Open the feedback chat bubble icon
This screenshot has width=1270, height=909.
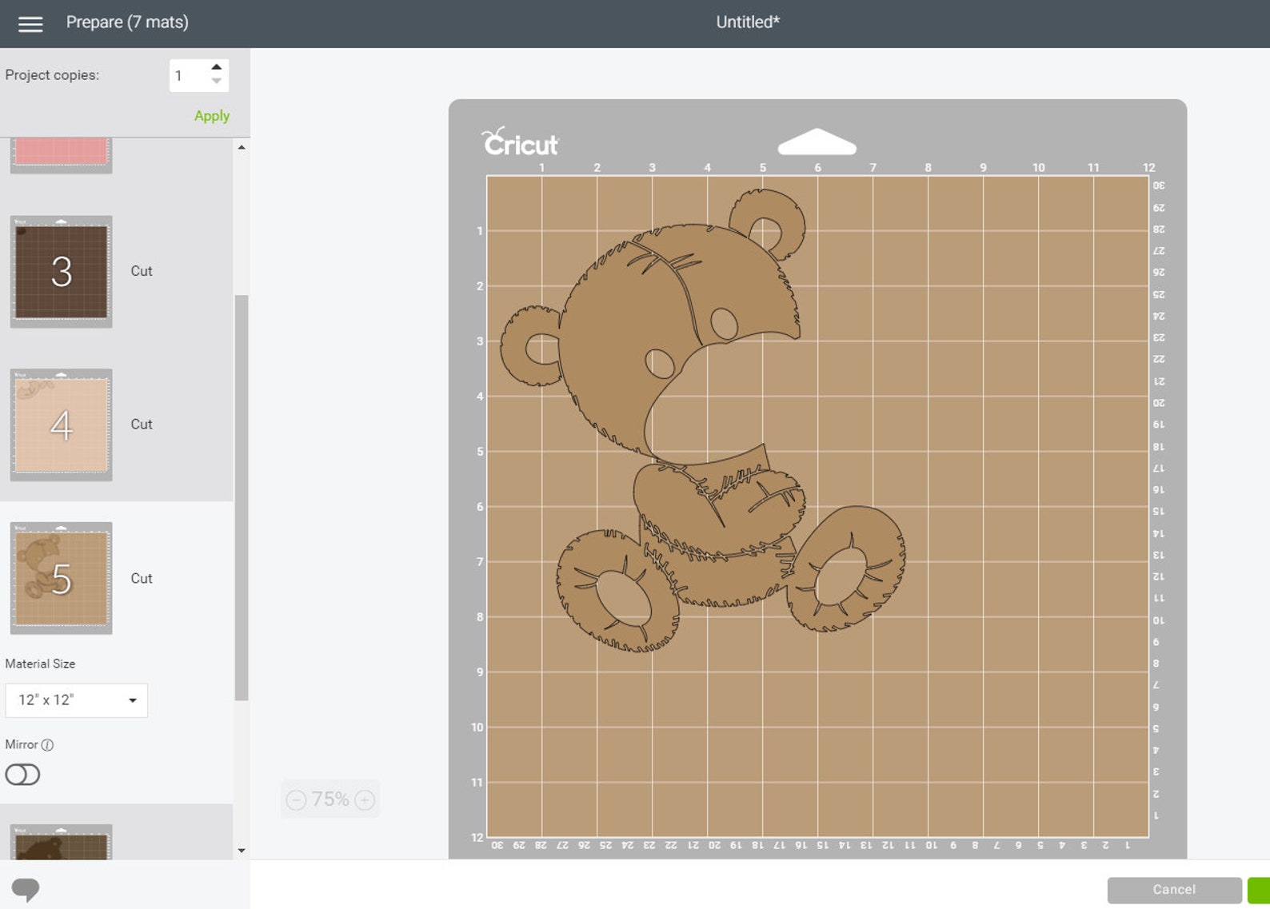(x=26, y=890)
